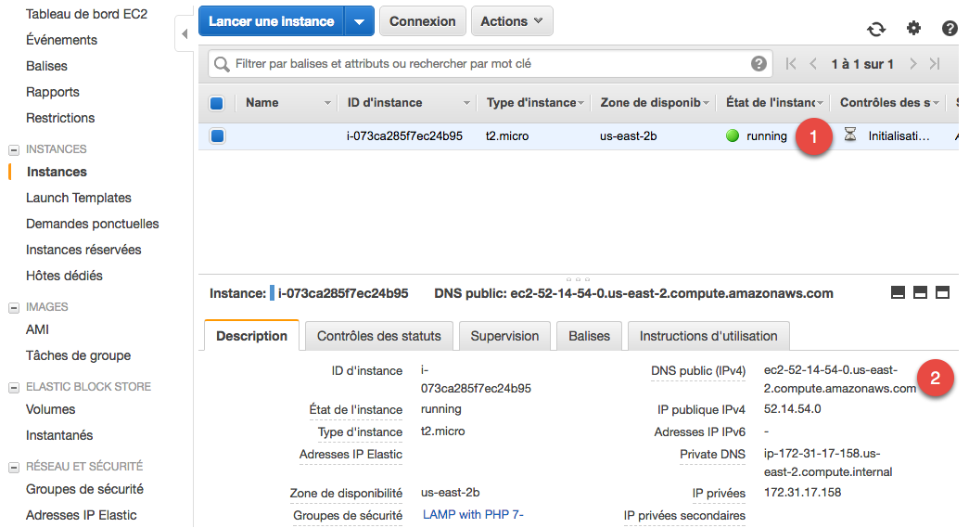969x528 pixels.
Task: Click the search filter help icon
Action: click(x=759, y=64)
